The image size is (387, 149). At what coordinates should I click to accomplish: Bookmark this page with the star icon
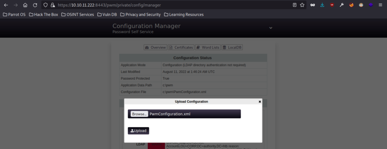(302, 5)
